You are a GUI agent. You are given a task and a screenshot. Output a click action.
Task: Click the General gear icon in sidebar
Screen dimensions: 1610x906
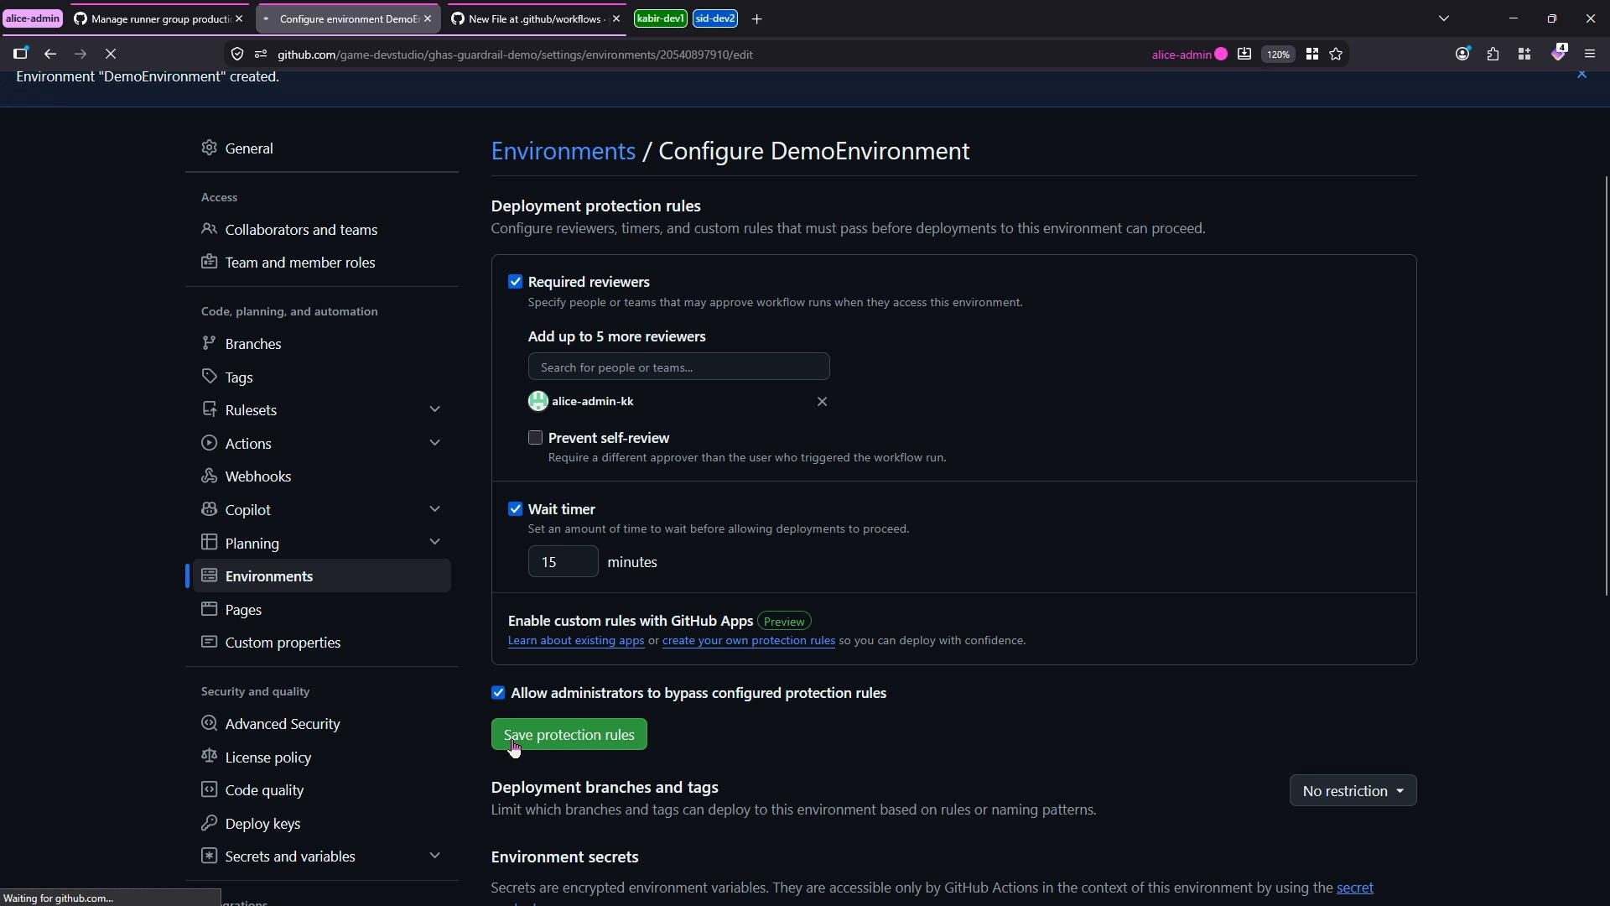(x=209, y=148)
